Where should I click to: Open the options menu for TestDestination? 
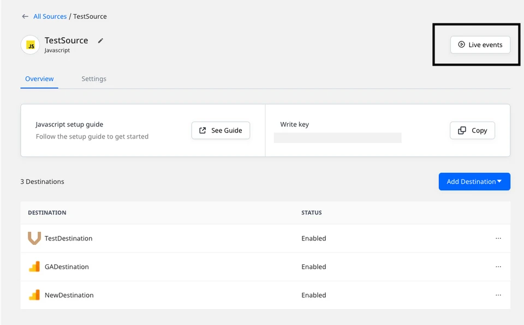point(498,238)
